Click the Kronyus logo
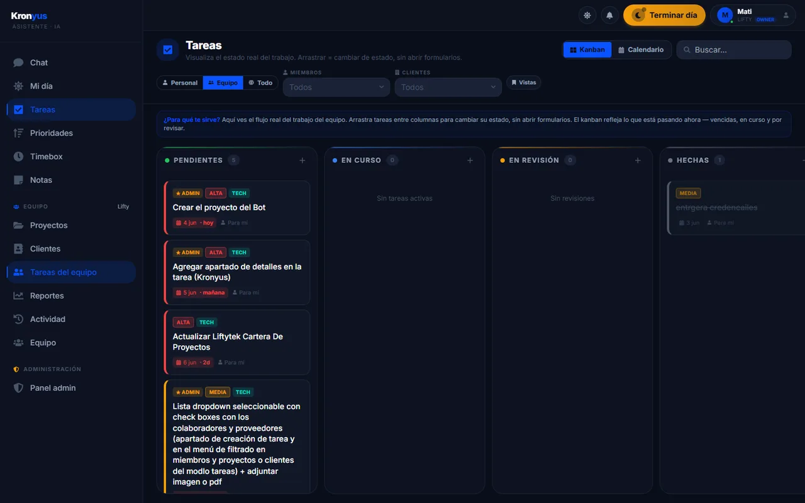Screen dimensions: 805x503 point(30,16)
